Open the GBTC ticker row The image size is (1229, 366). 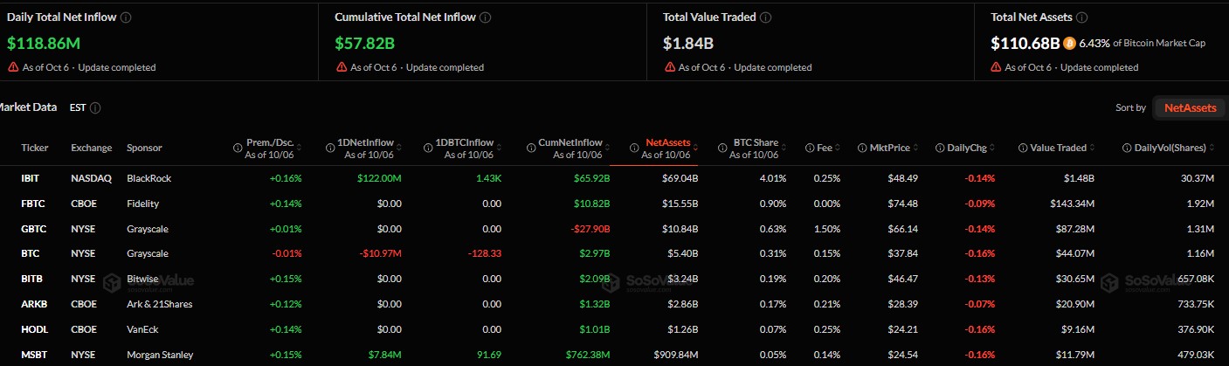click(614, 229)
